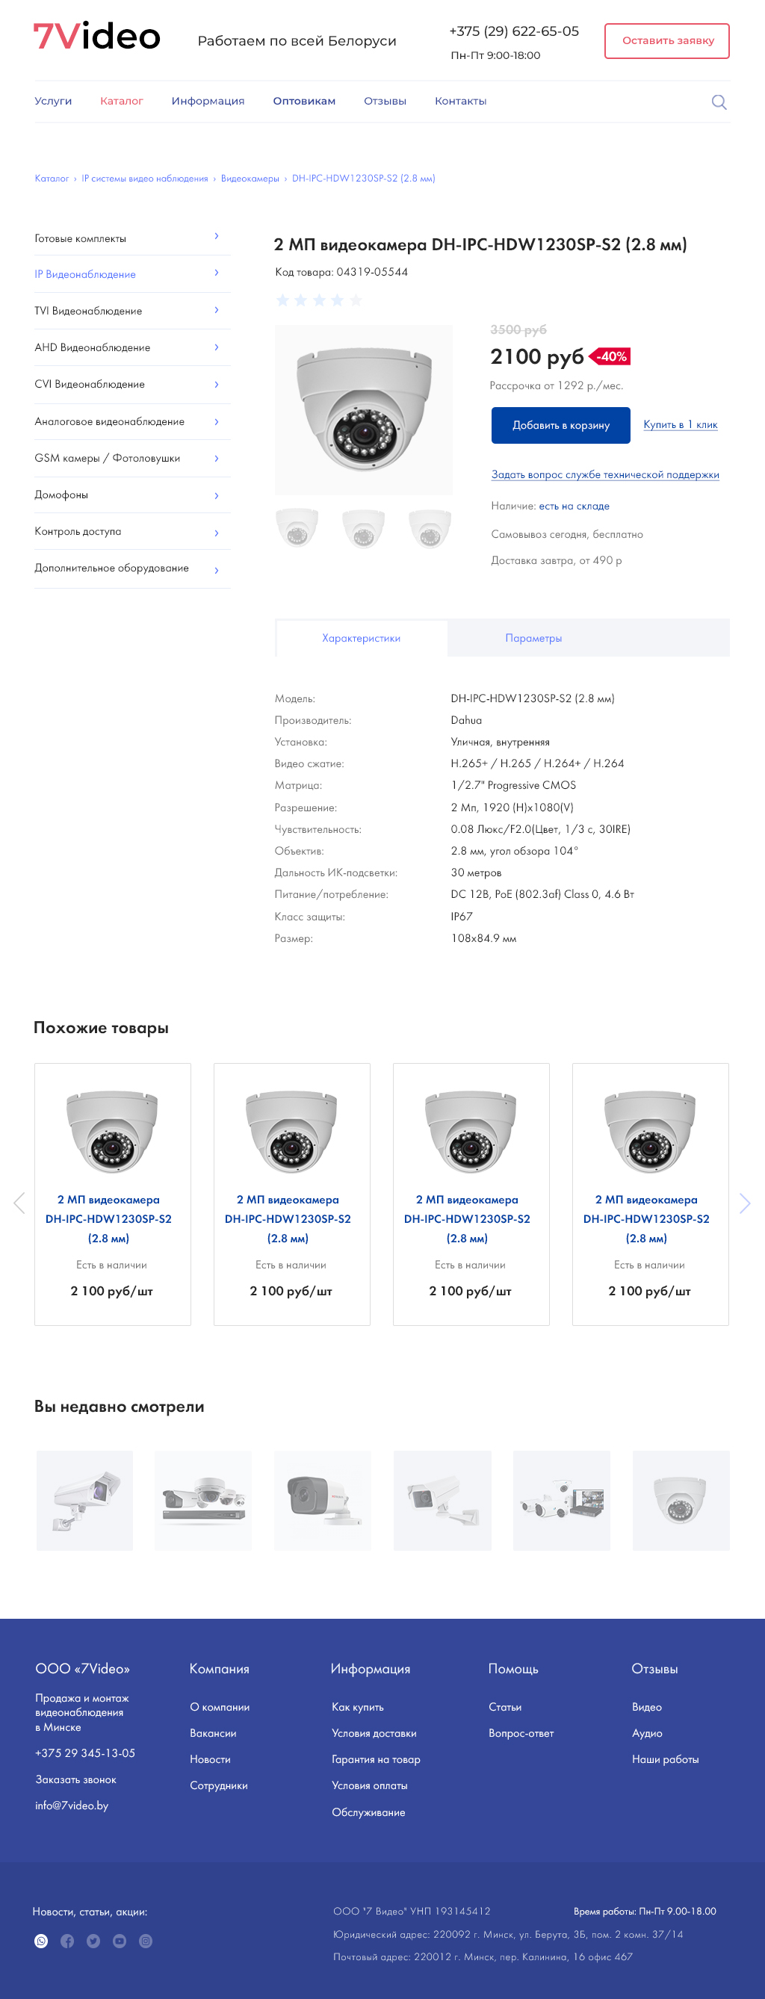Open the YouTube icon in footer
This screenshot has height=1999, width=765.
tap(120, 1940)
